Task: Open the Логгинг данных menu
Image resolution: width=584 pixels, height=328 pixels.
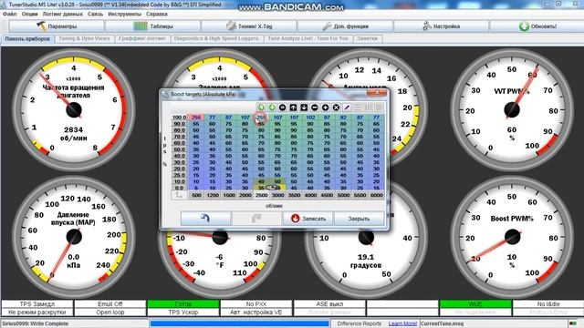Action: [63, 15]
